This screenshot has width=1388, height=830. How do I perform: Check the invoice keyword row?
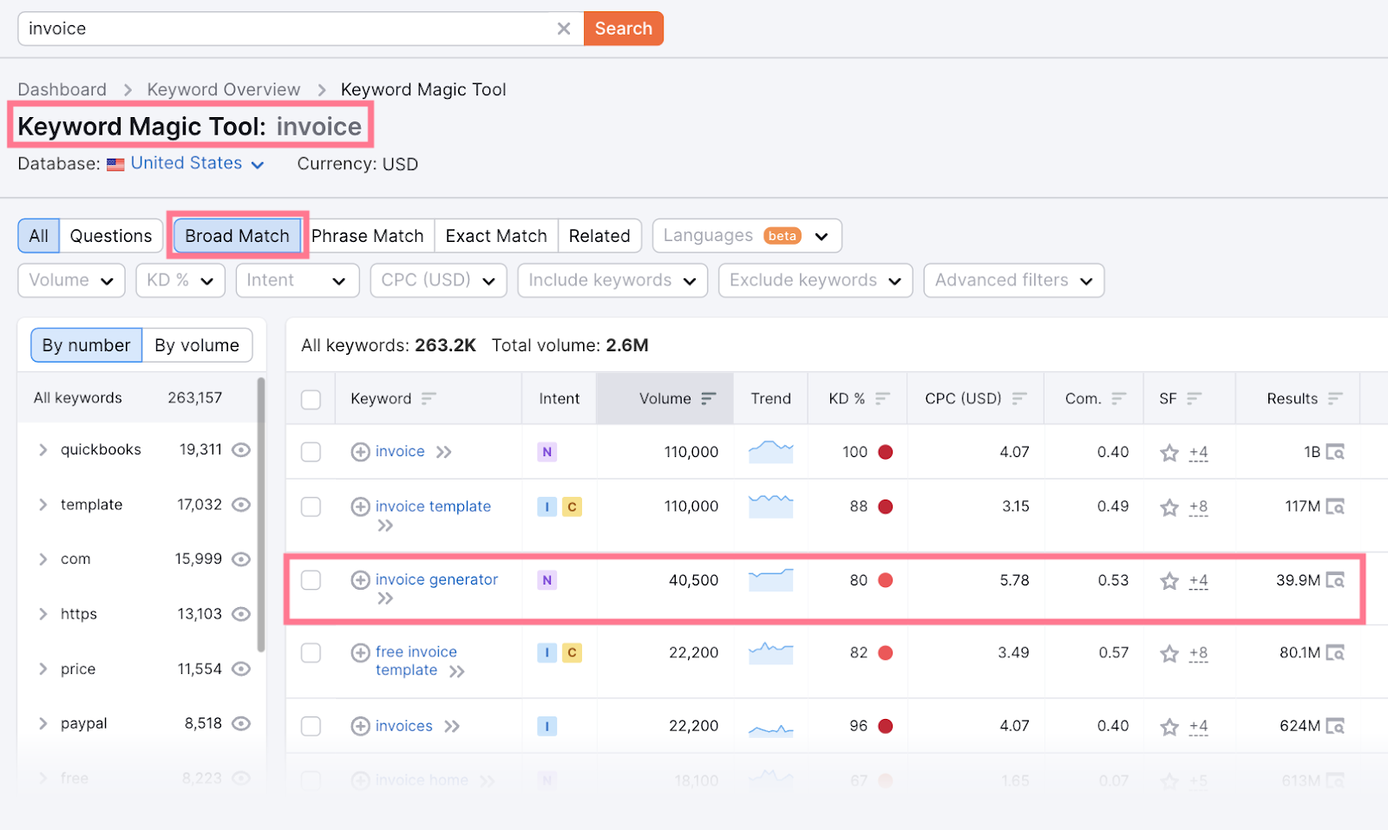coord(311,452)
